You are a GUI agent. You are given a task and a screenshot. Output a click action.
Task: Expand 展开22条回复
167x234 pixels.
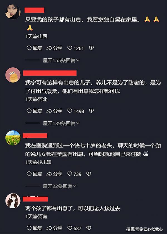point(60,186)
